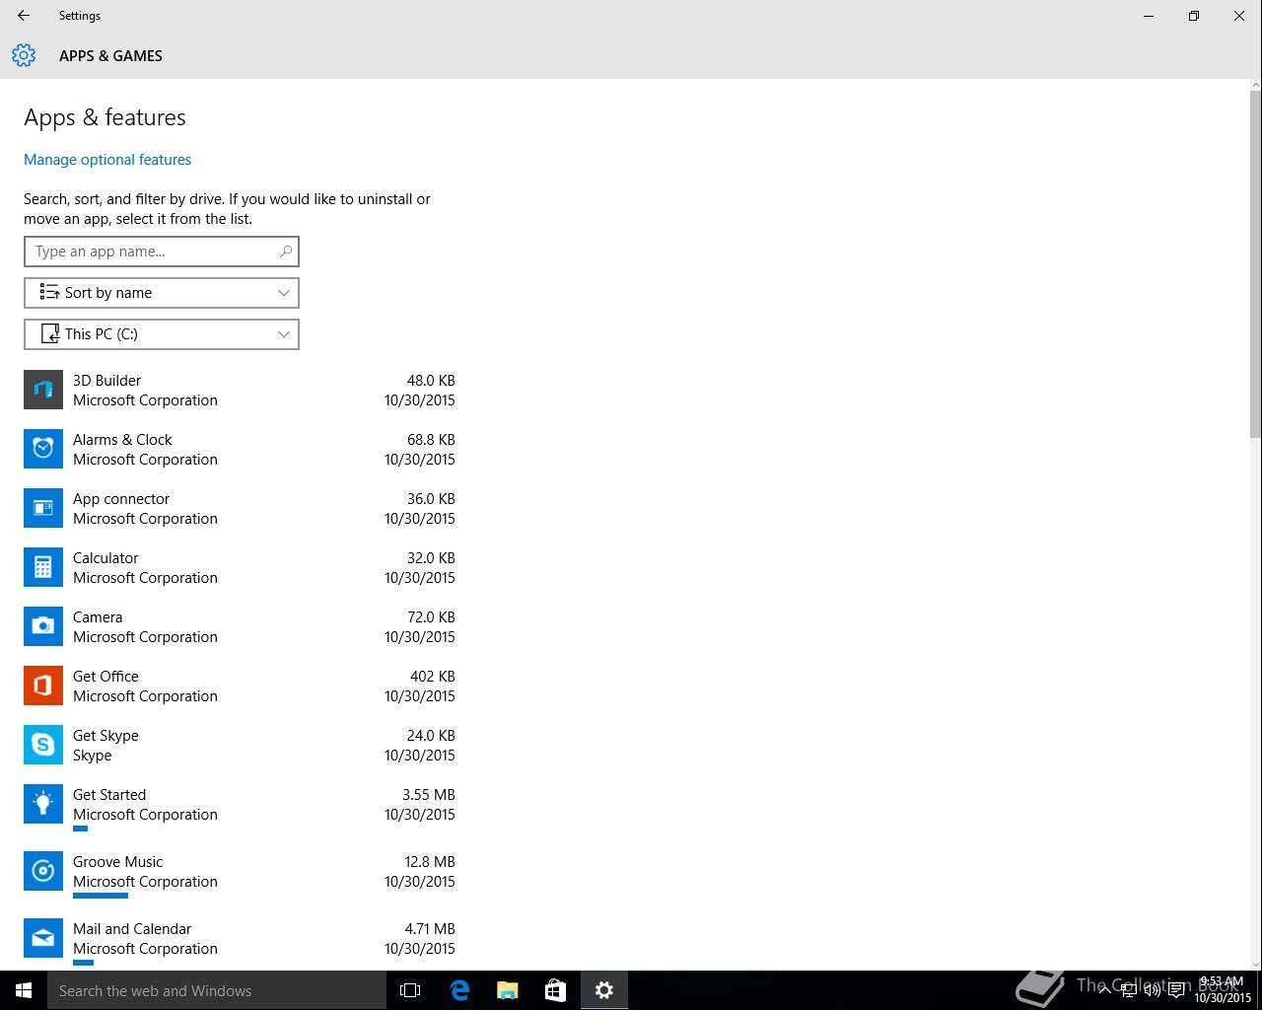
Task: Click the scrollbar down arrow
Action: (x=1255, y=964)
